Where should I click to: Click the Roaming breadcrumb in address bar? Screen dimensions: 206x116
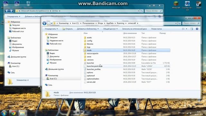point(120,23)
